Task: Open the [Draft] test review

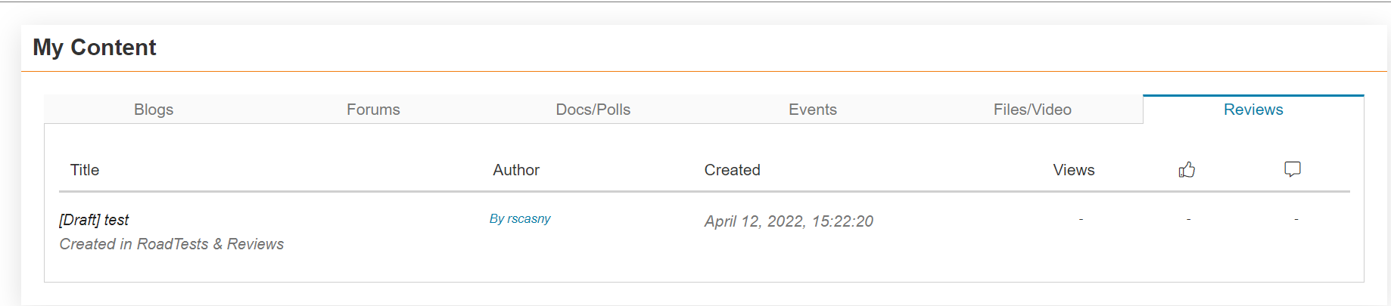Action: 94,220
